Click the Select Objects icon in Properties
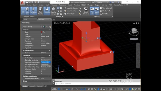Screen dimensions: 161x91 (x=47, y=27)
